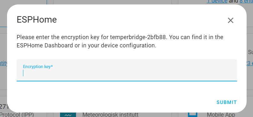Open the partially hidden 'ntity' link on left
The width and height of the screenshot is (253, 117).
(4, 63)
